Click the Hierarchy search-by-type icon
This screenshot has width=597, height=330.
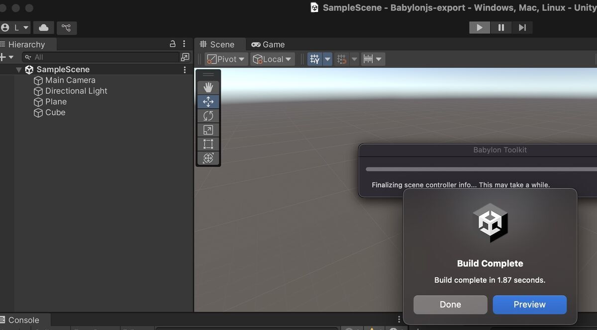(185, 57)
